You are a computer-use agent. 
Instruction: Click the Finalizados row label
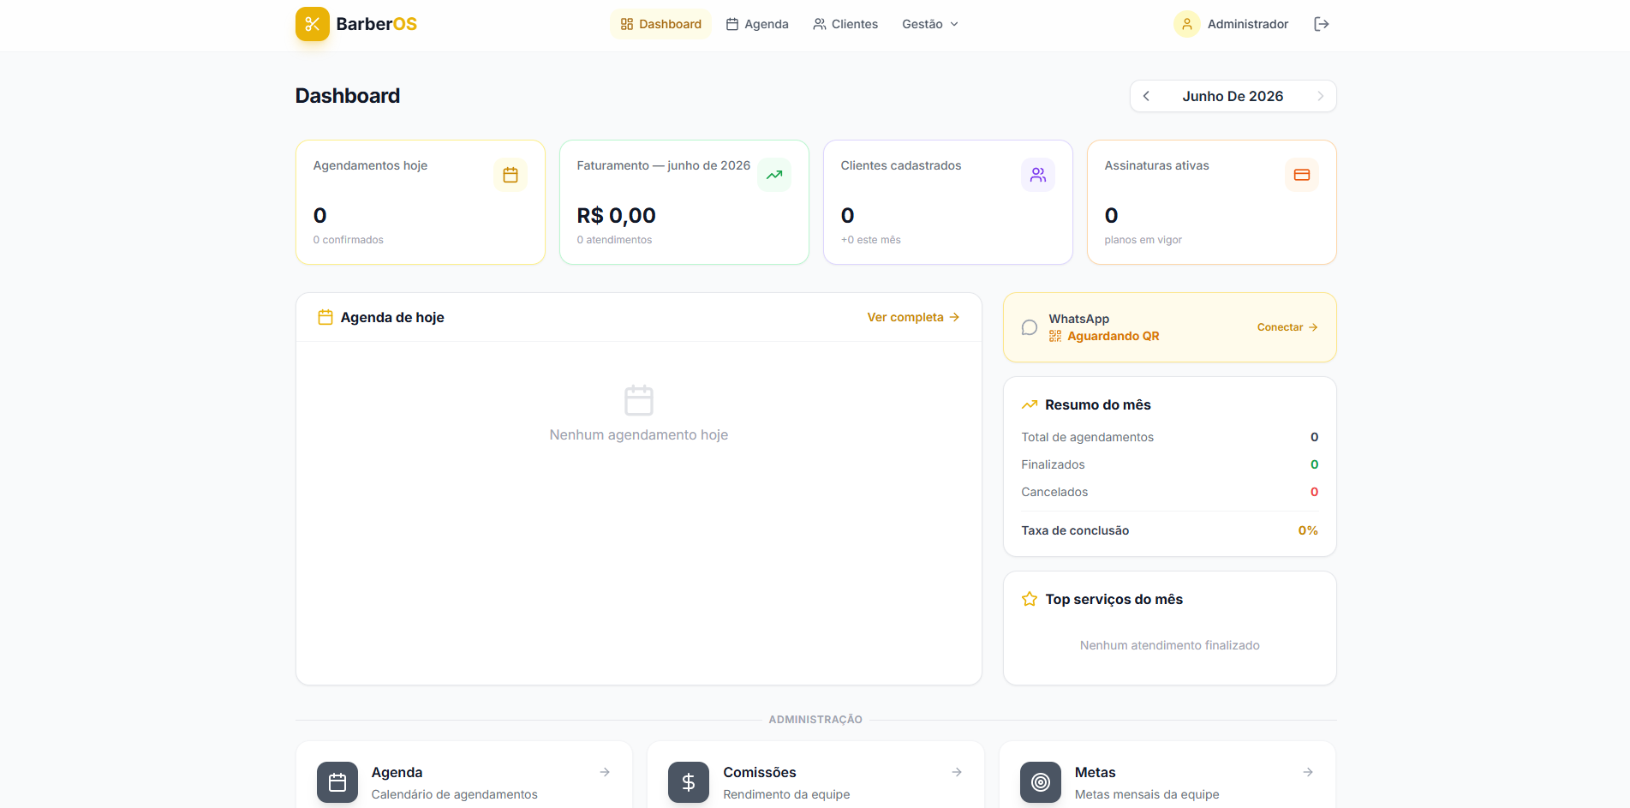coord(1053,464)
